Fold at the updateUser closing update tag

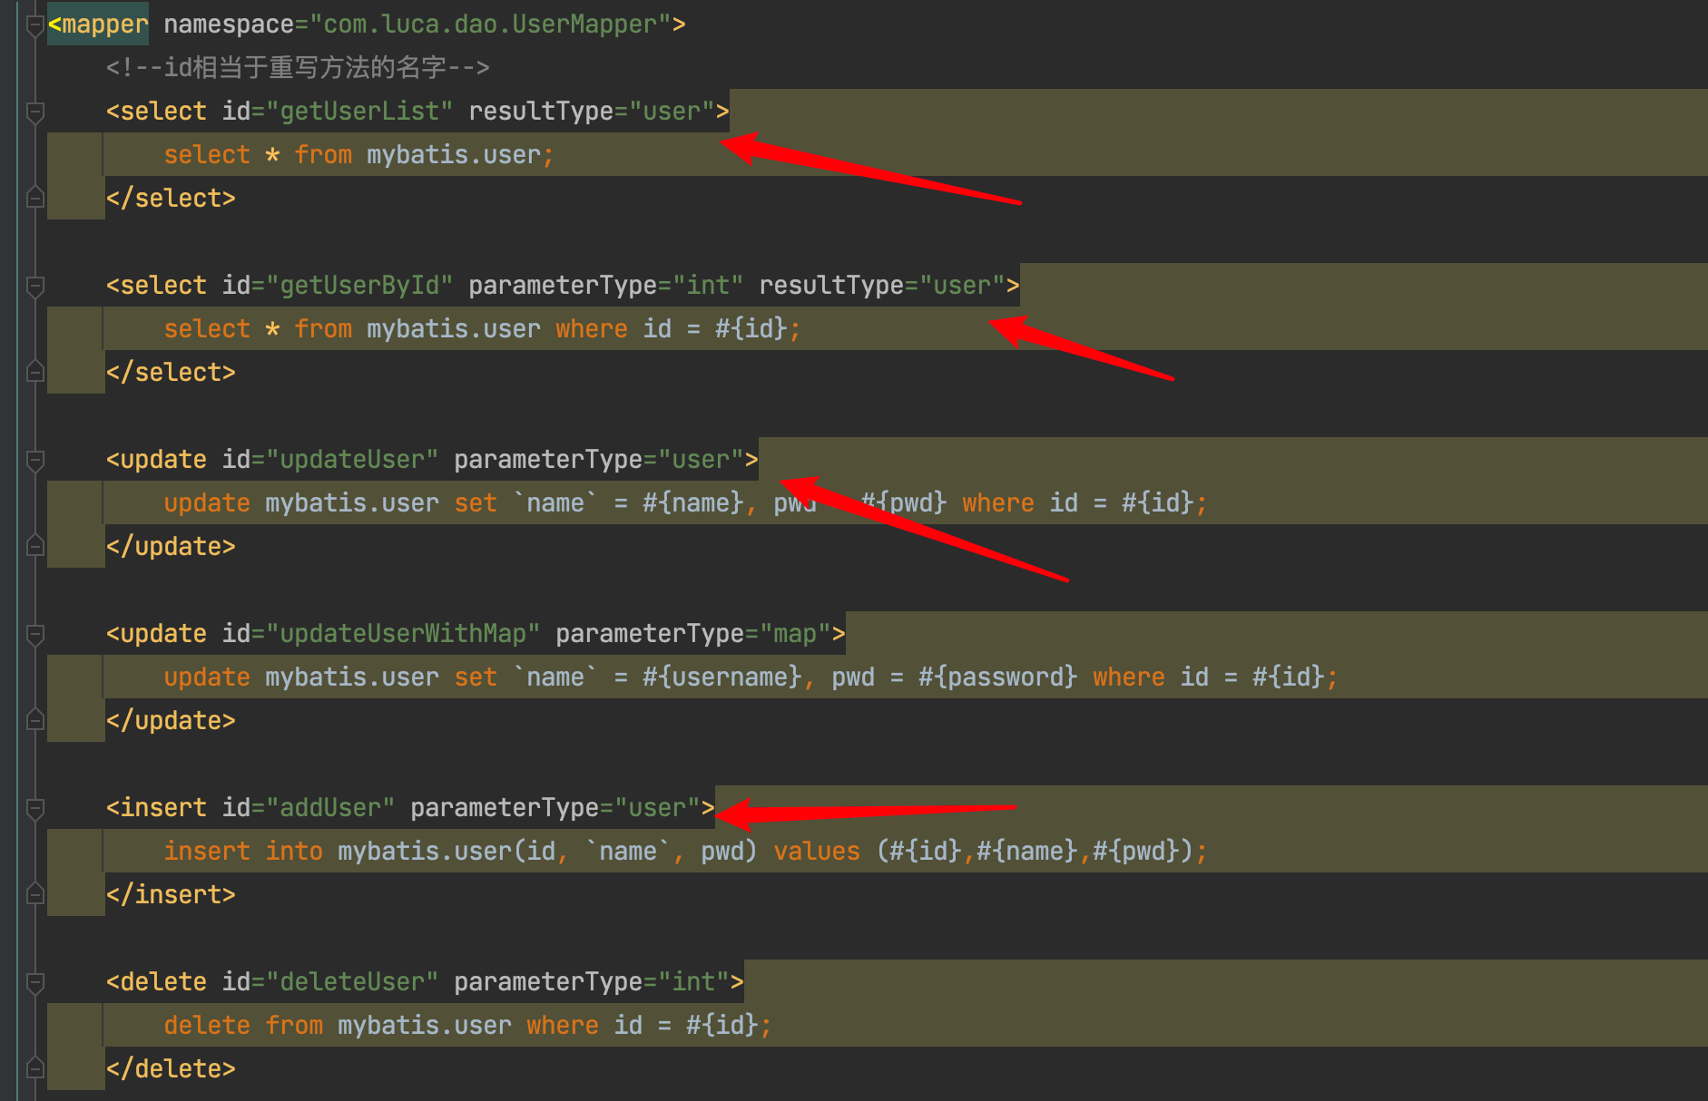point(35,544)
